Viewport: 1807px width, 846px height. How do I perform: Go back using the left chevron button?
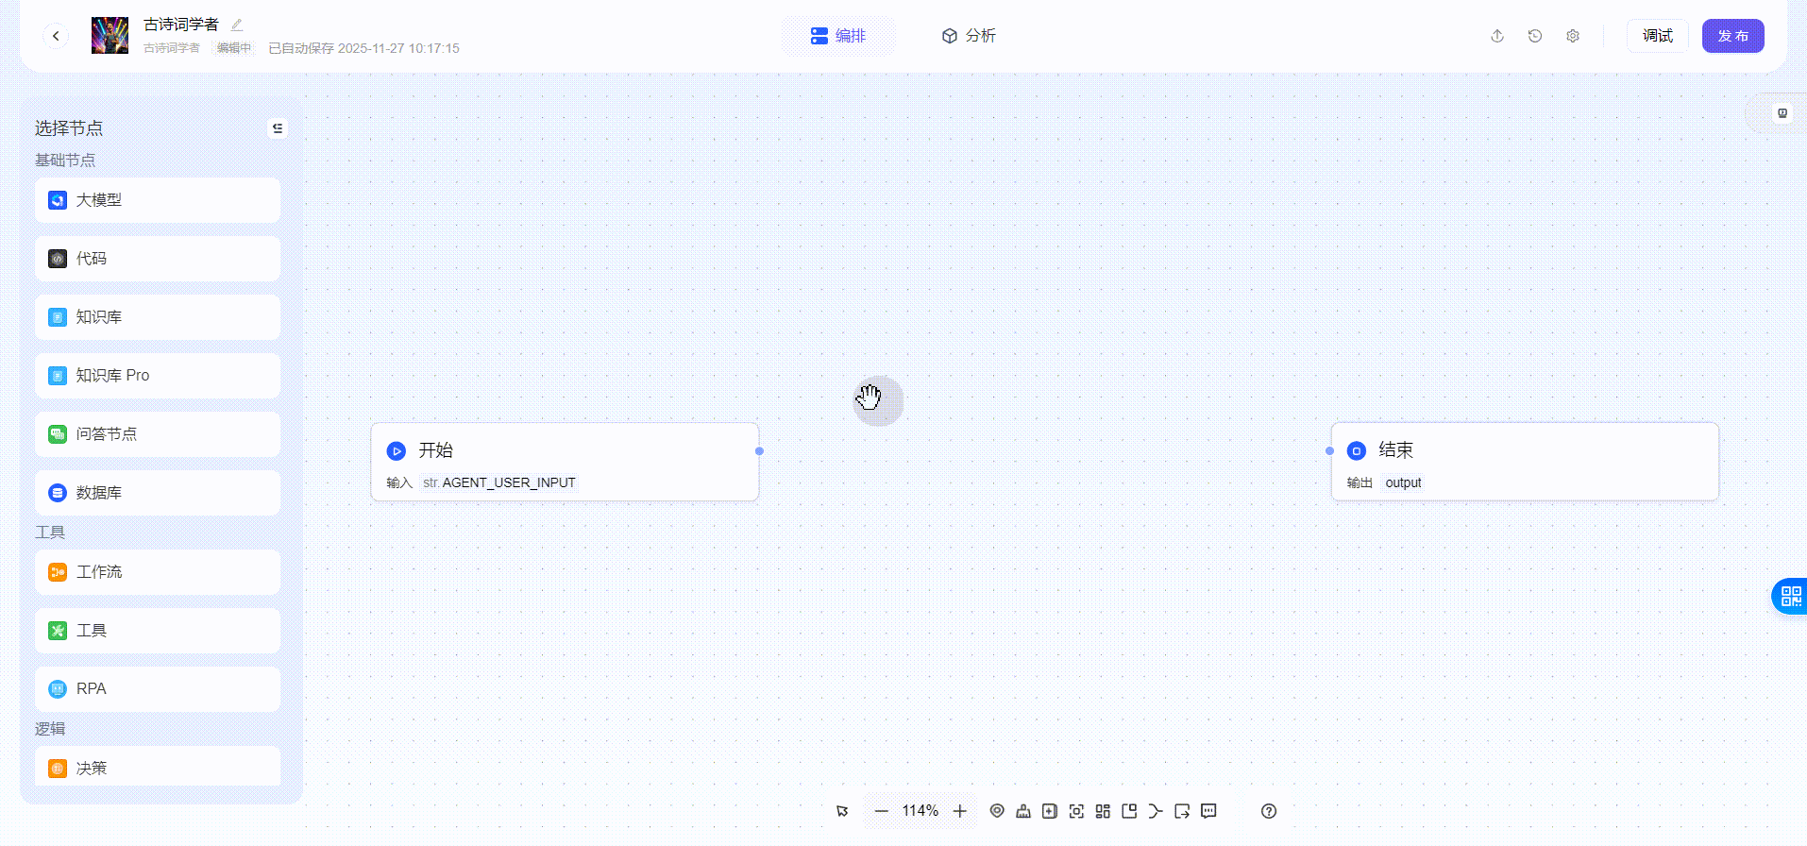(x=56, y=36)
